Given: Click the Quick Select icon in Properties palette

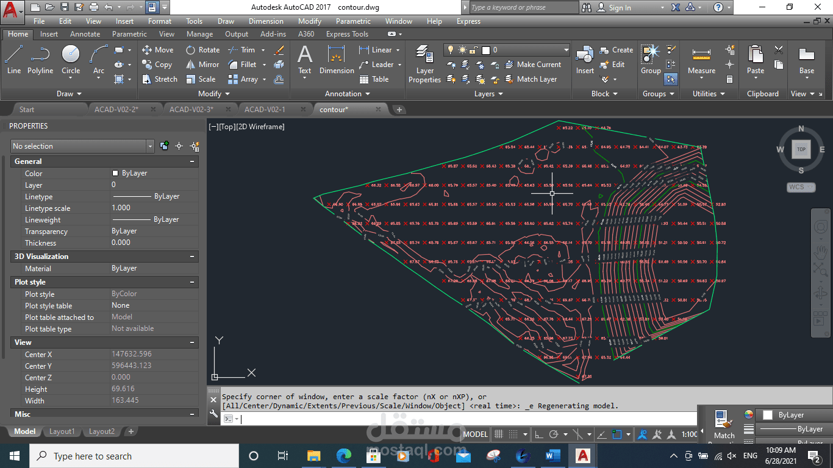Looking at the screenshot, I should click(195, 146).
